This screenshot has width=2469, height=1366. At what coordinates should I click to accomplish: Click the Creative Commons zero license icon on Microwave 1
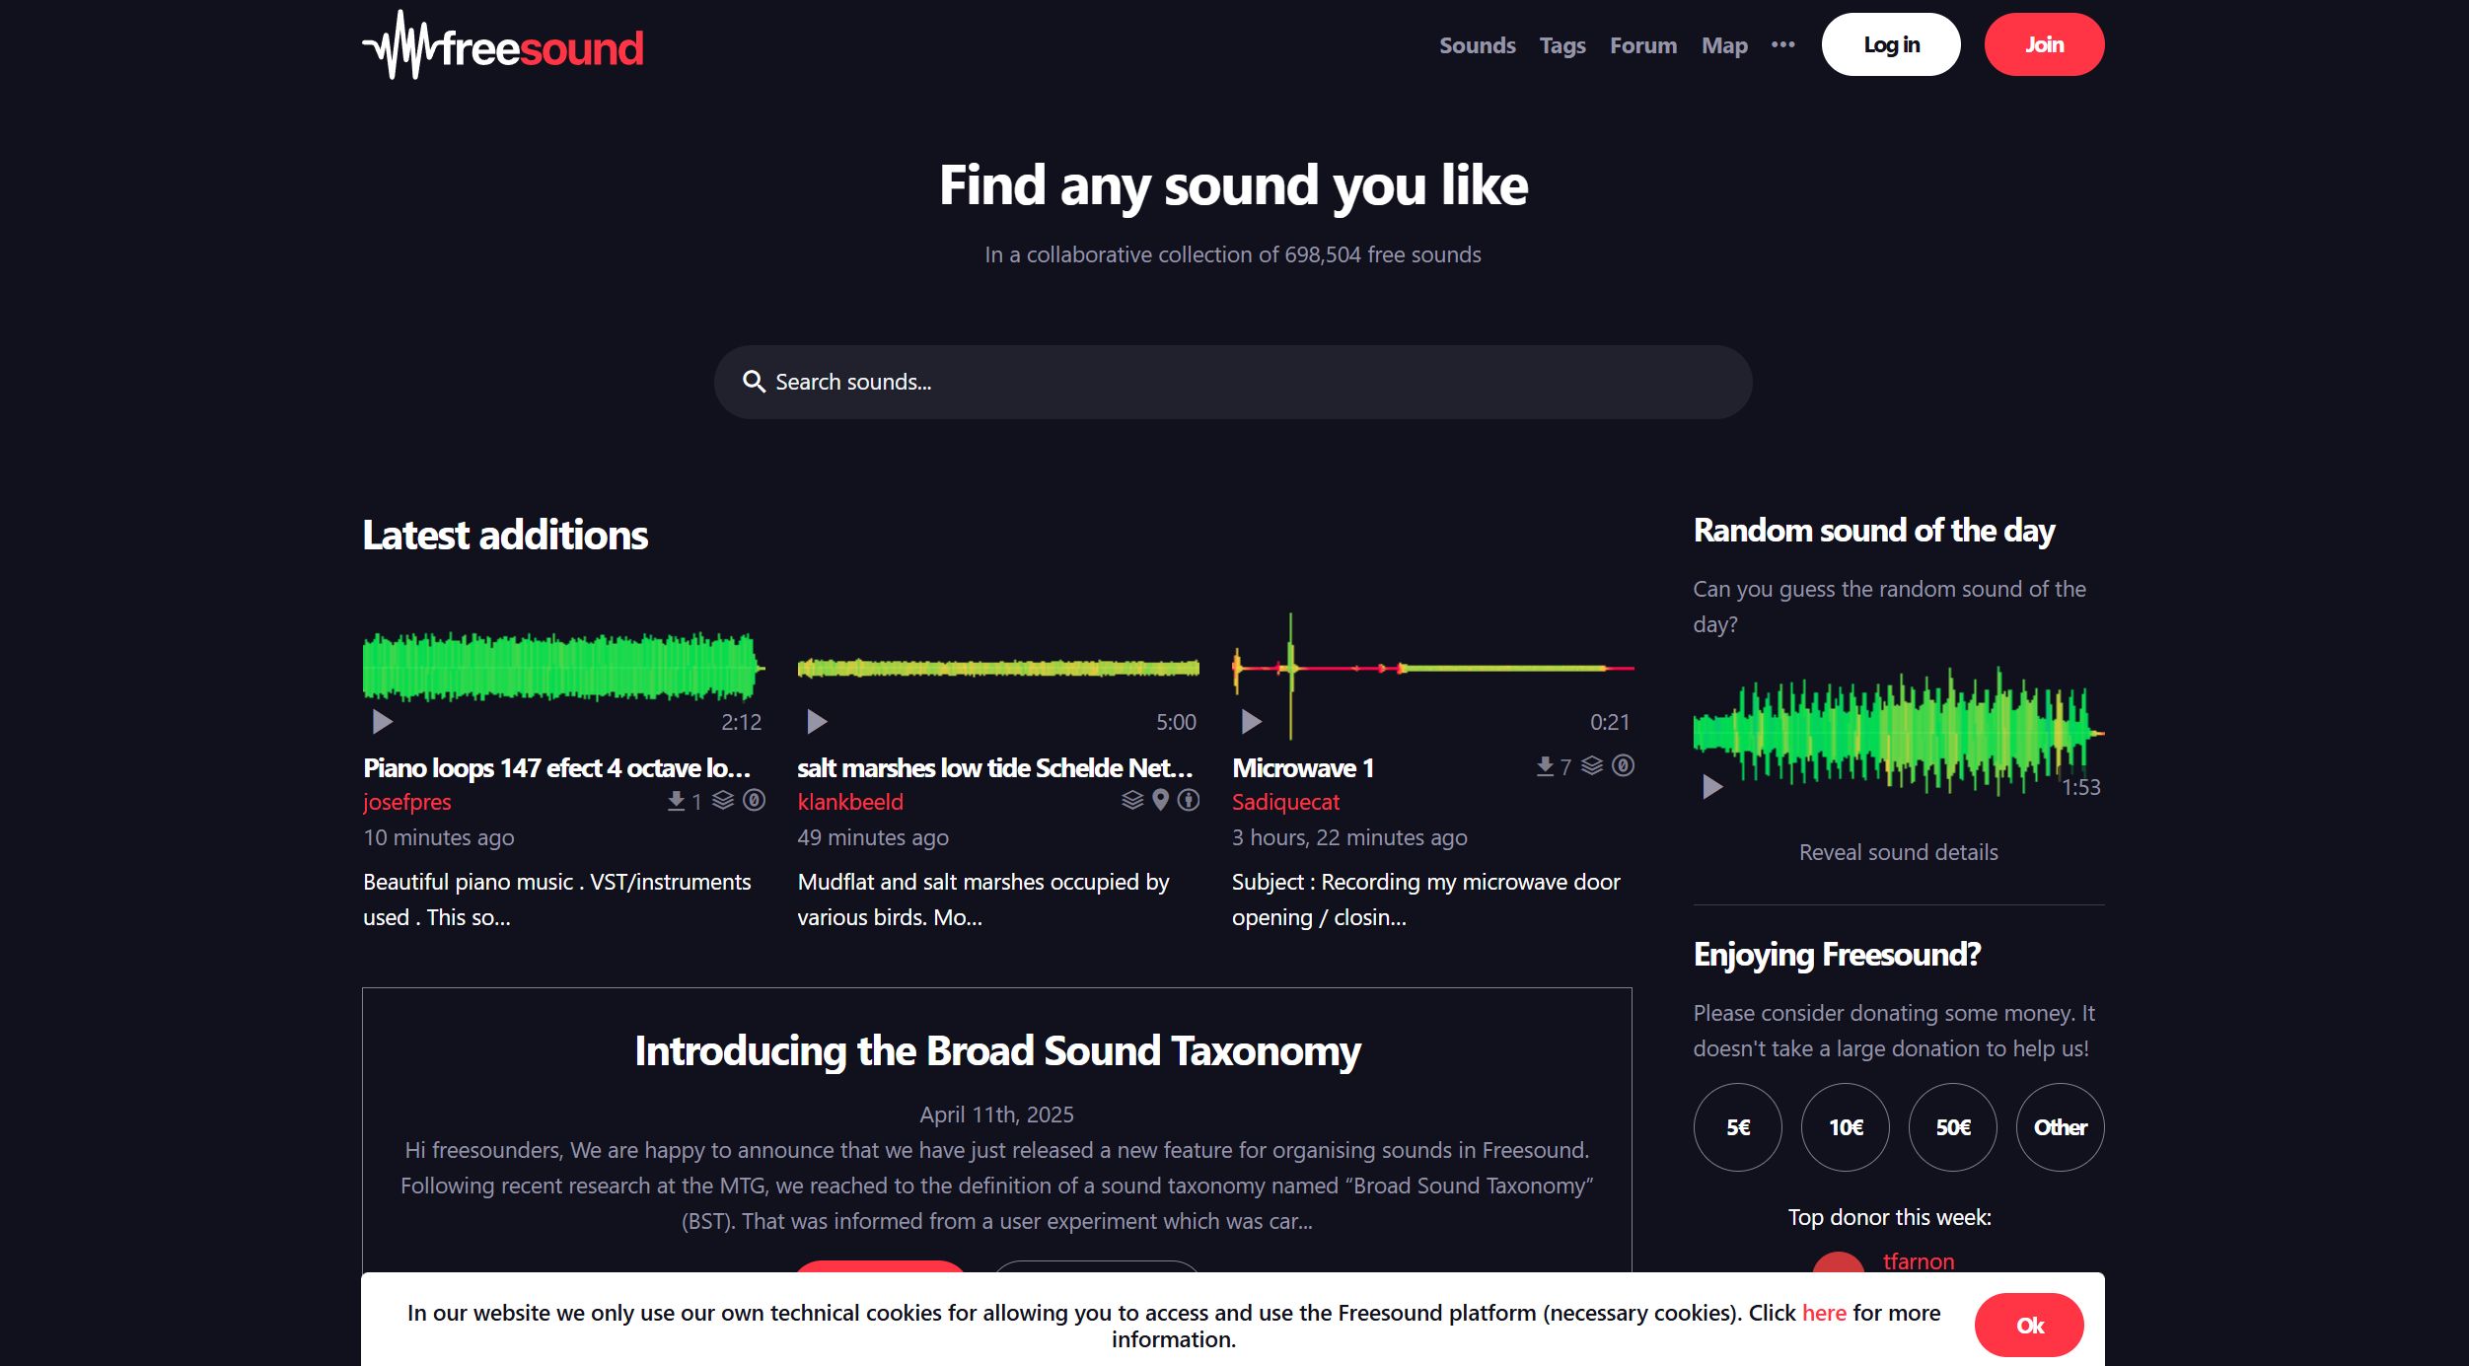[x=1623, y=765]
